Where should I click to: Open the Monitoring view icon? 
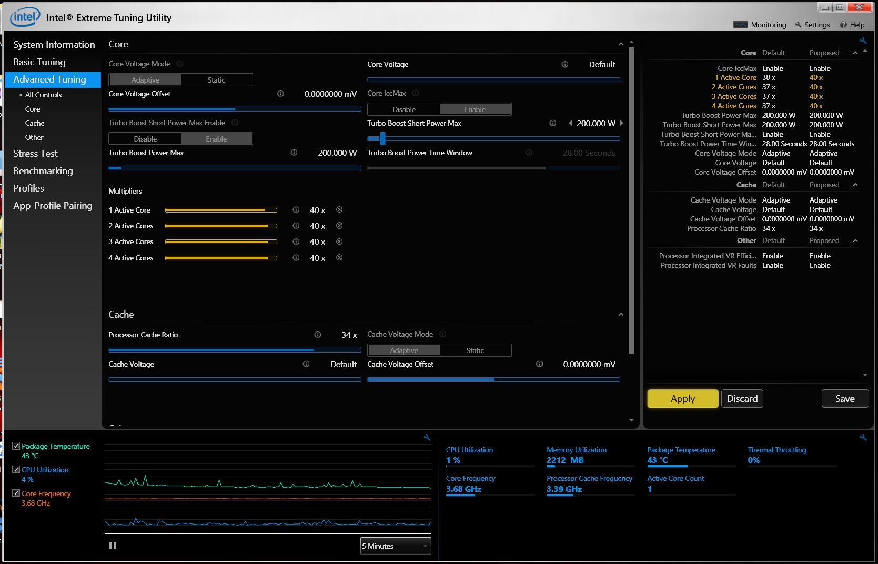(x=740, y=25)
